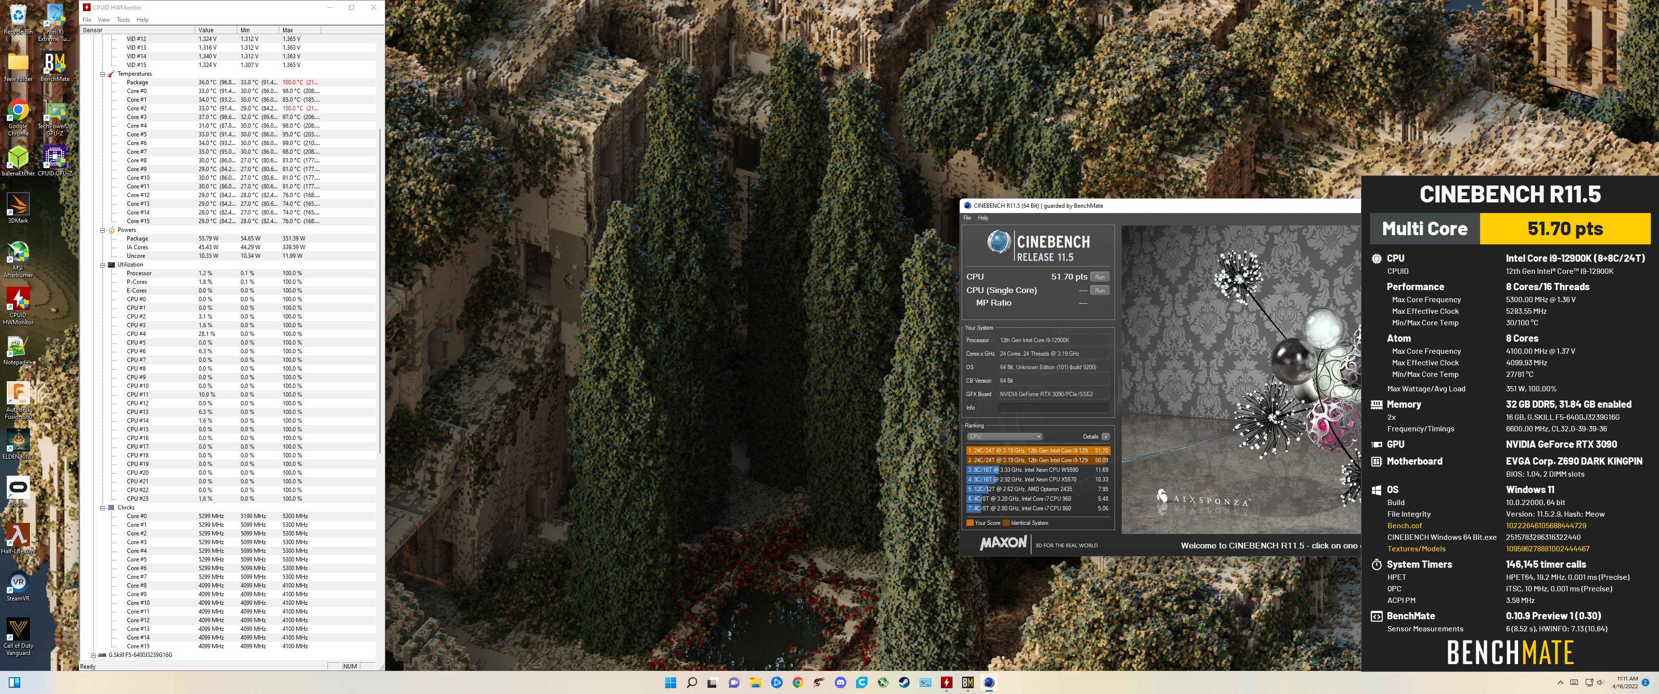Click the Info field in Cinebench
The width and height of the screenshot is (1659, 694).
pos(1054,408)
